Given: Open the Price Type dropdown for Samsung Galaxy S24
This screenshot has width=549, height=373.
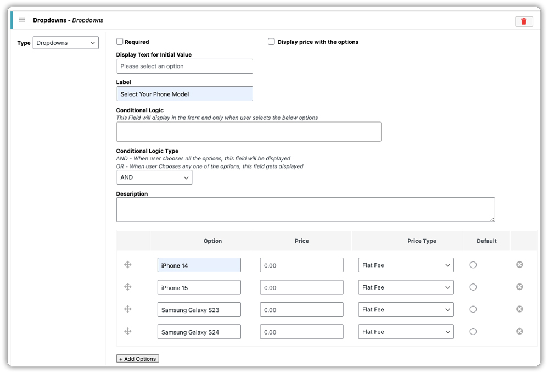Looking at the screenshot, I should [x=406, y=331].
